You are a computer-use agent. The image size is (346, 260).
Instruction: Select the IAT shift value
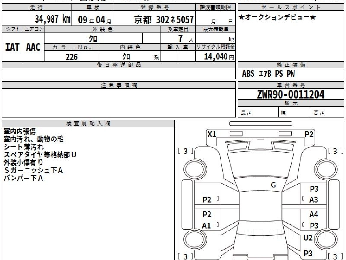pos(12,47)
